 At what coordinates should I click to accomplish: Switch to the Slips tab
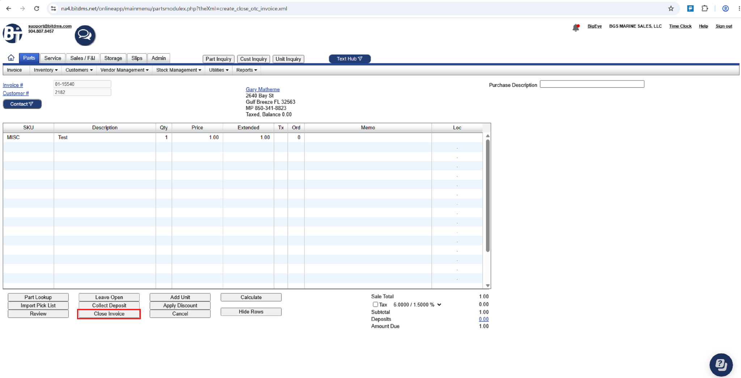(137, 58)
